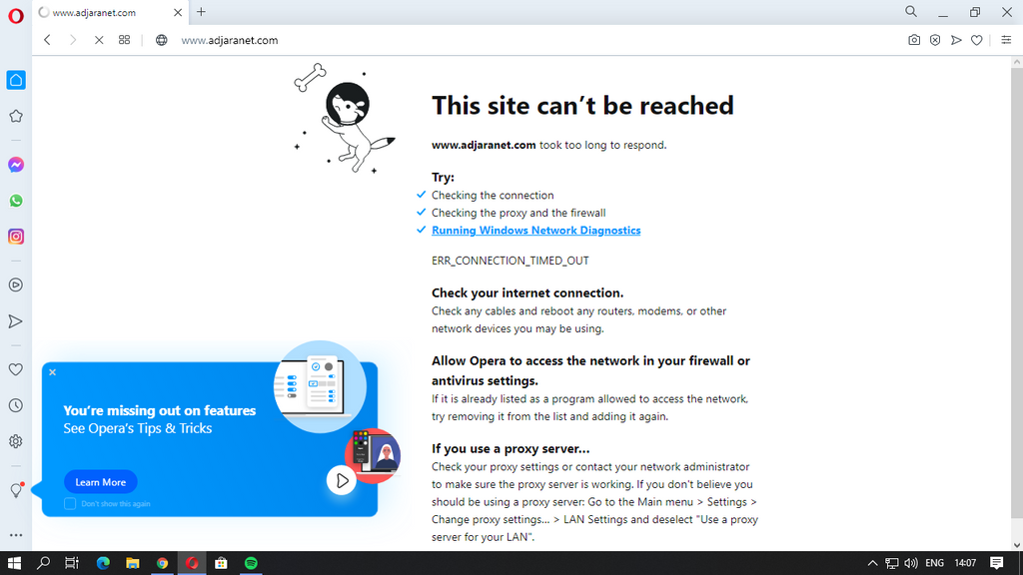The image size is (1023, 575).
Task: Open Spotify from the taskbar
Action: coord(251,563)
